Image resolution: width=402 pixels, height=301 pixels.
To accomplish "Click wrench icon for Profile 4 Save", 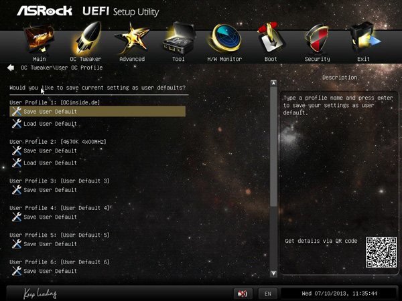I will pos(17,217).
